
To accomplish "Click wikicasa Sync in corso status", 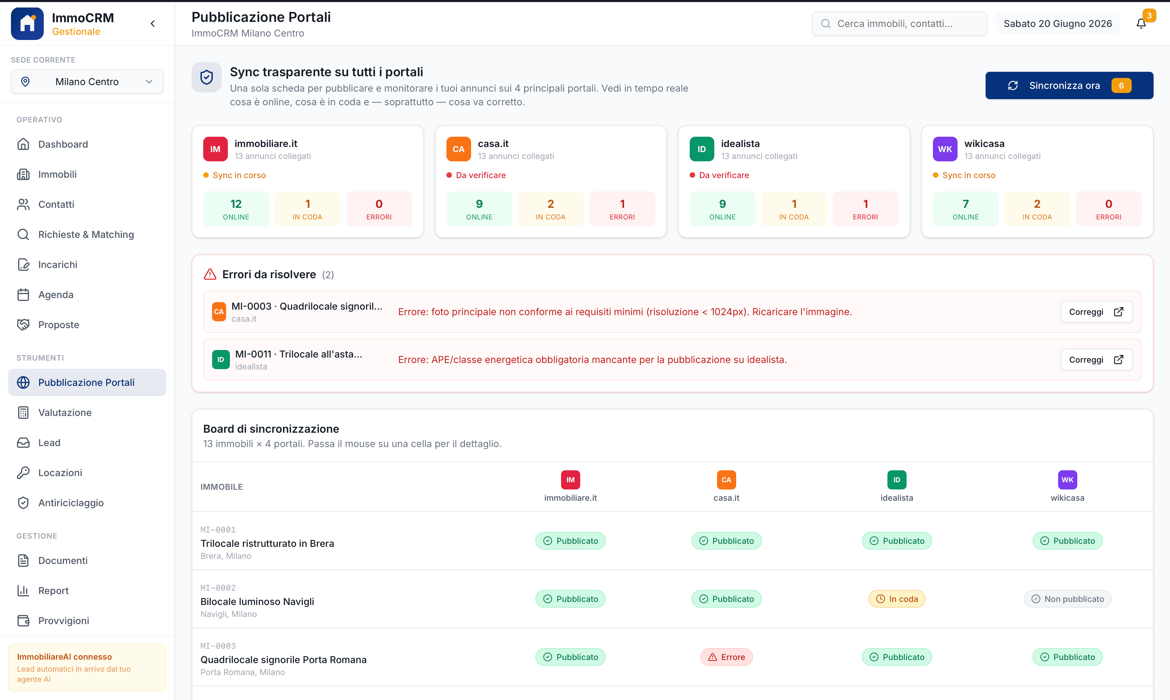I will point(964,175).
